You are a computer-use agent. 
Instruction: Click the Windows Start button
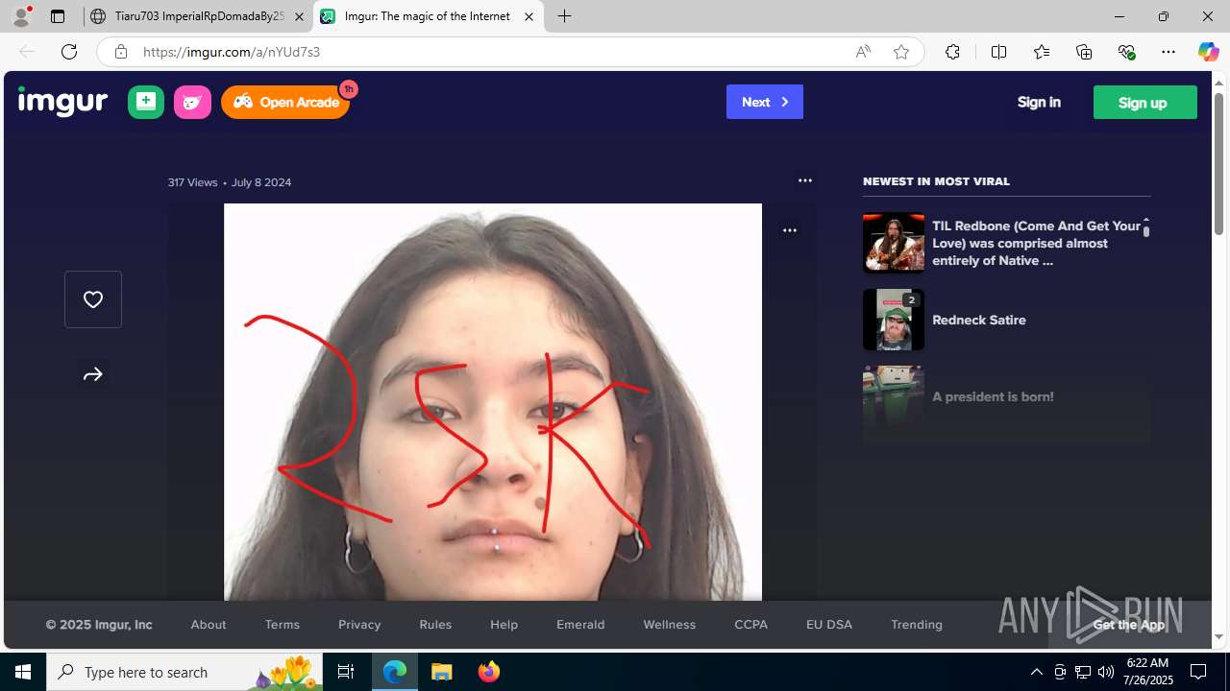point(23,672)
